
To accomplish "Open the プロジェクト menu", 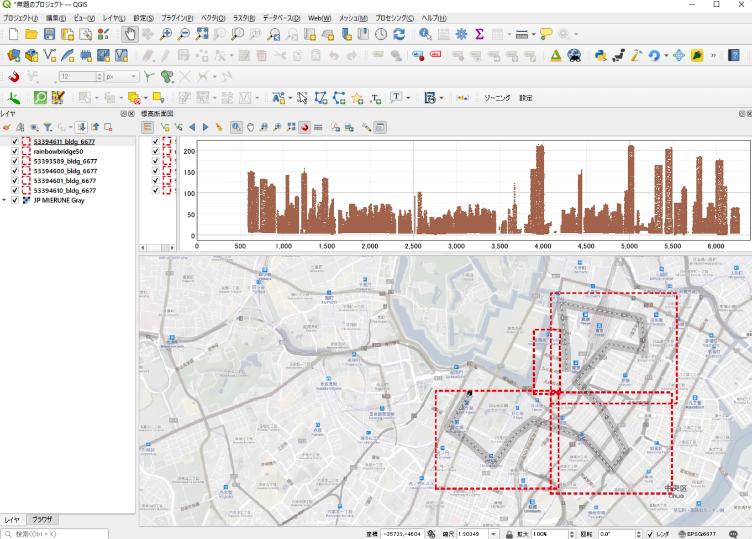I will tap(20, 18).
